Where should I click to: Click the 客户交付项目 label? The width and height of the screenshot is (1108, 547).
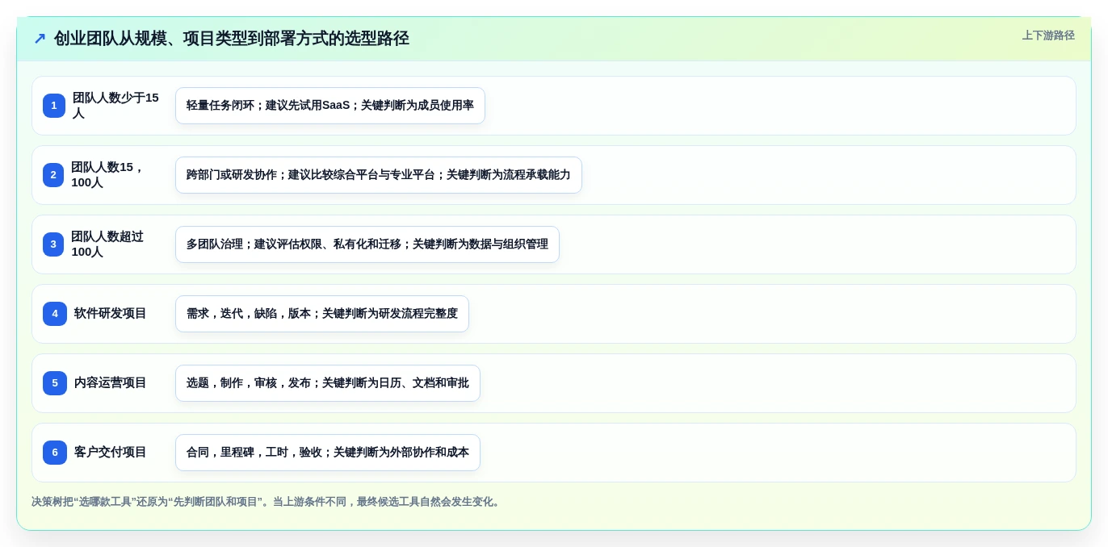pos(111,453)
